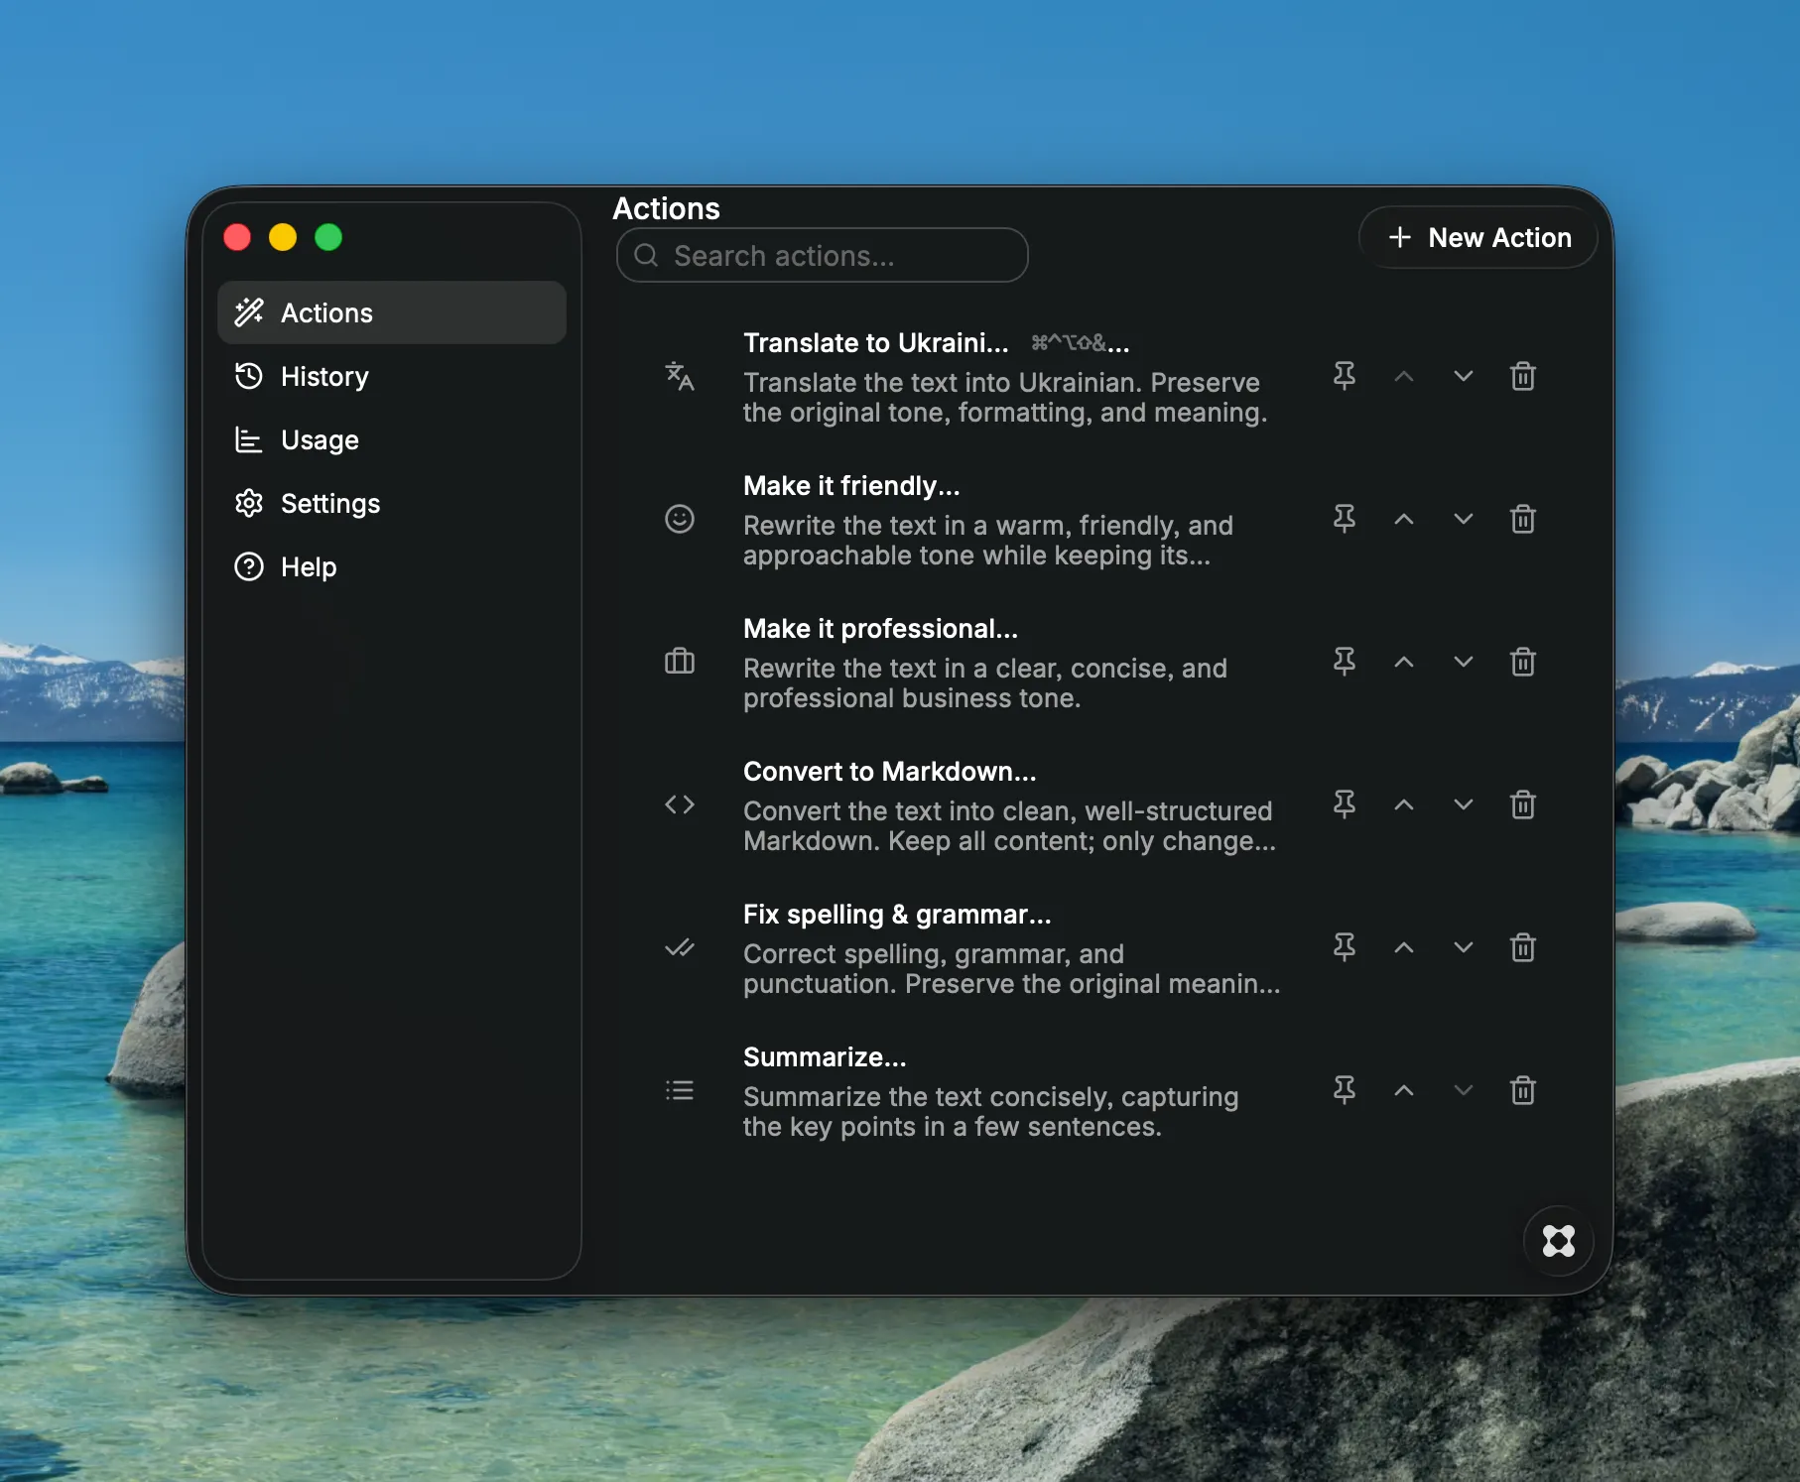Viewport: 1800px width, 1482px height.
Task: Open the Make it professional... action title
Action: (880, 629)
